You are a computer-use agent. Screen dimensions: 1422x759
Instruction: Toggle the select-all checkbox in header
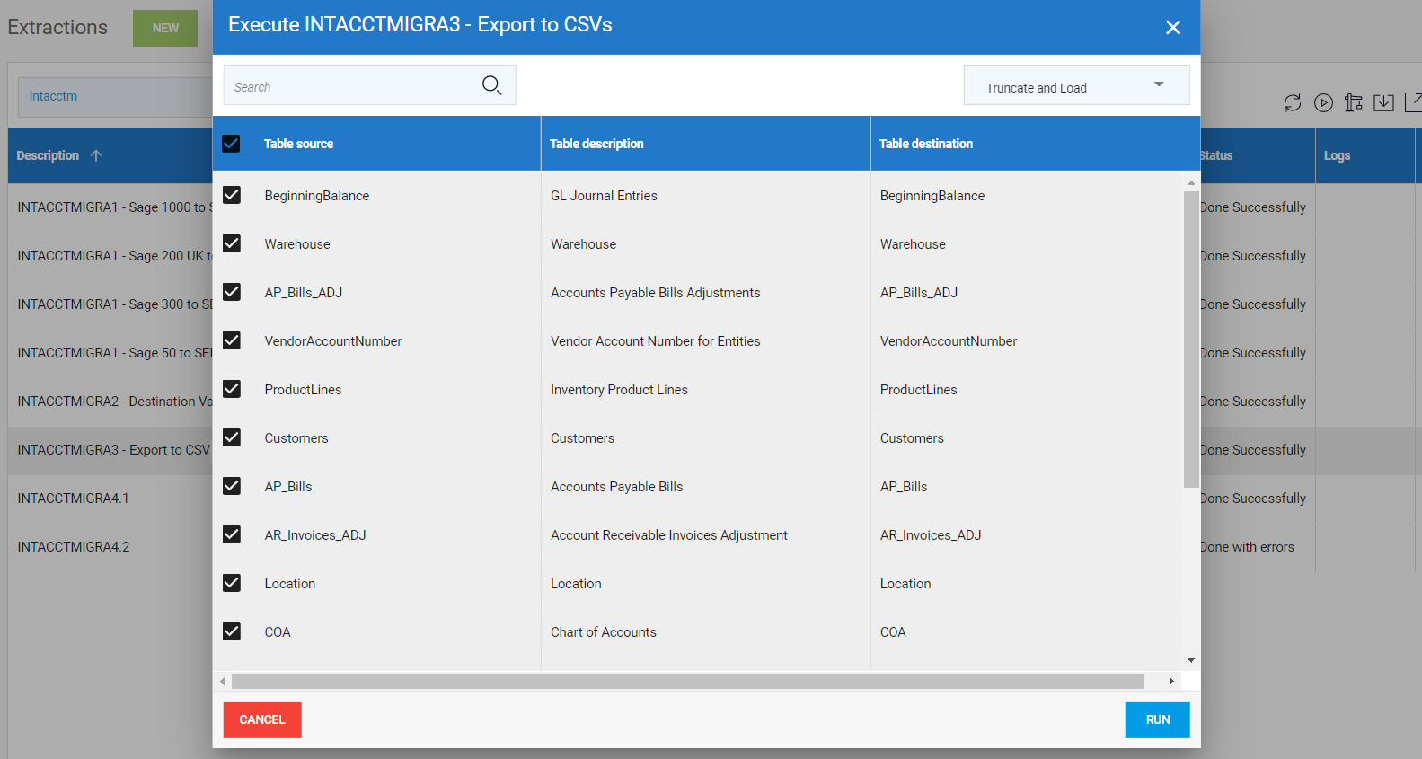coord(231,144)
